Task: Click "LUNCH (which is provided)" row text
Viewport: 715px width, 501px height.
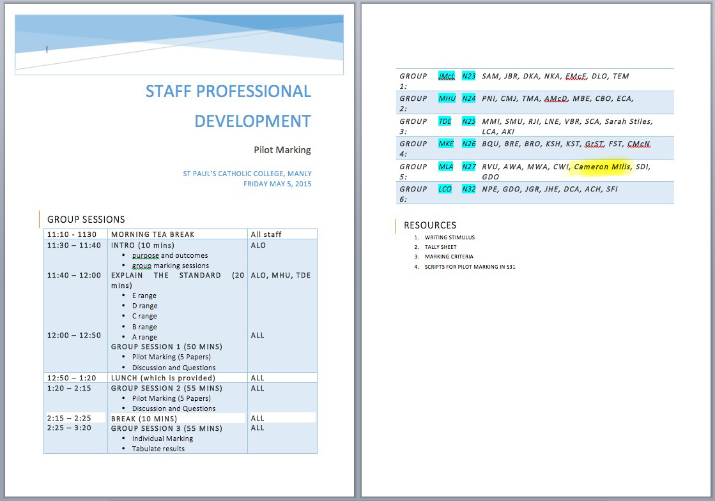Action: [163, 378]
